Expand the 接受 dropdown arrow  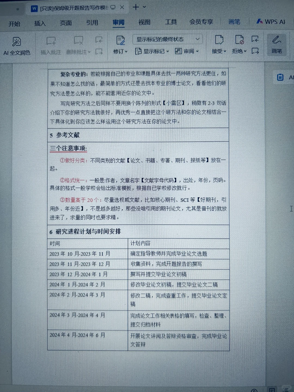point(225,51)
